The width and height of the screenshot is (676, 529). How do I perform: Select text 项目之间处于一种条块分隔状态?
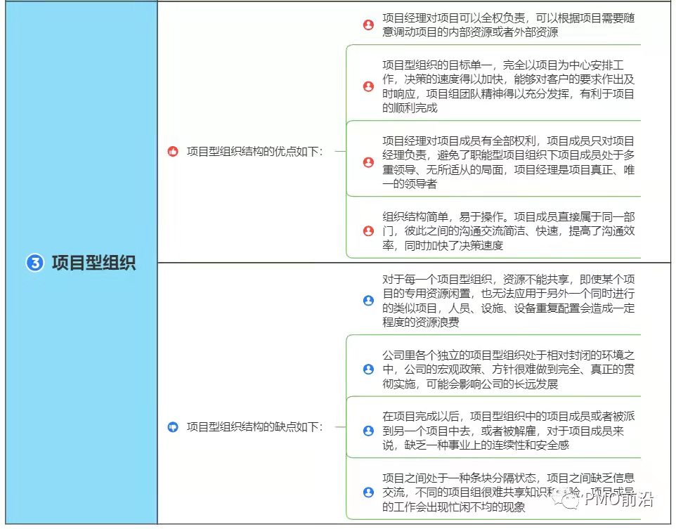[459, 478]
